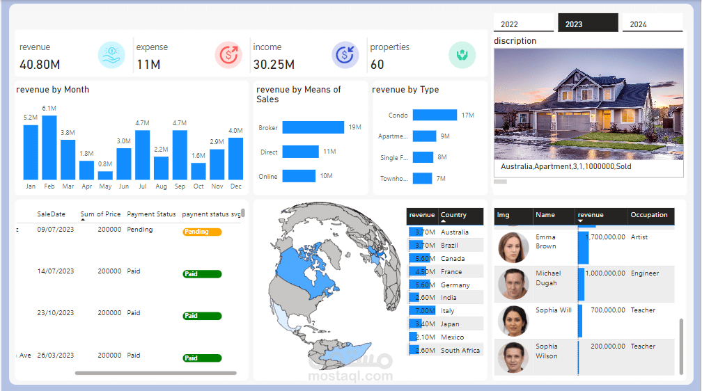Click the house property image
The width and height of the screenshot is (702, 391).
[588, 104]
